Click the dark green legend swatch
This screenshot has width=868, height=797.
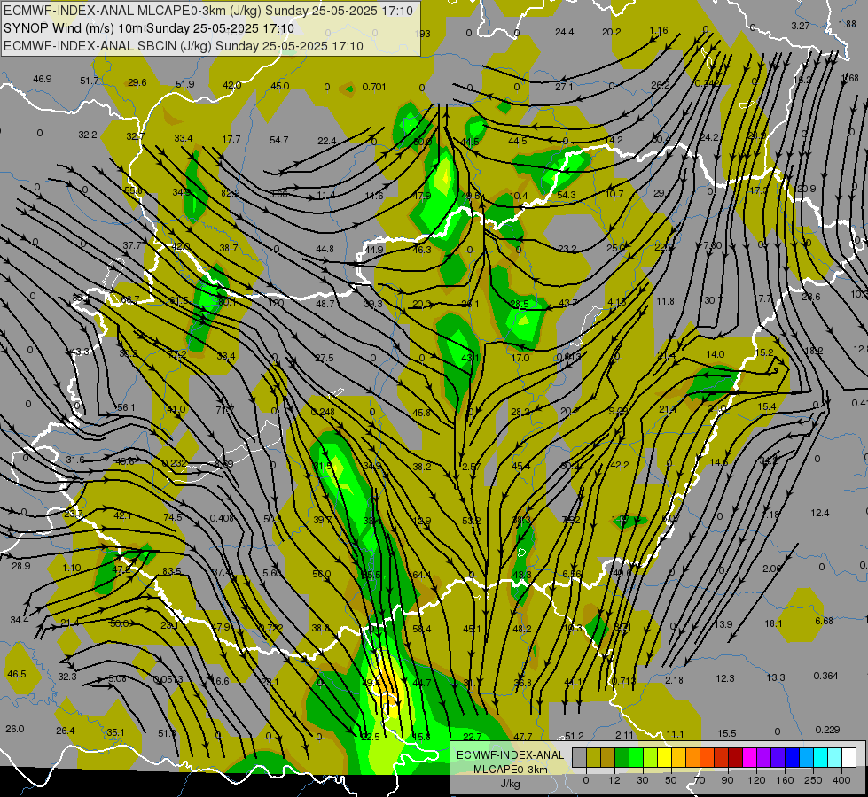click(x=622, y=757)
